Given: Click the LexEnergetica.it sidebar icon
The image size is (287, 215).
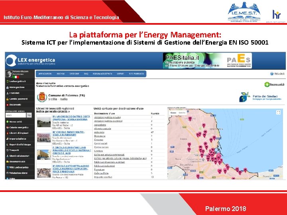Looking at the screenshot, I should (8, 82).
